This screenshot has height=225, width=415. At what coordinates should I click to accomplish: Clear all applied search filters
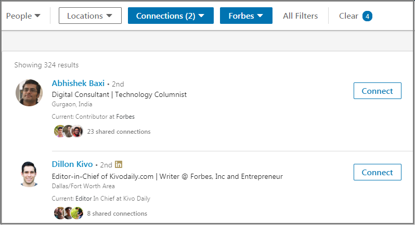tap(348, 16)
